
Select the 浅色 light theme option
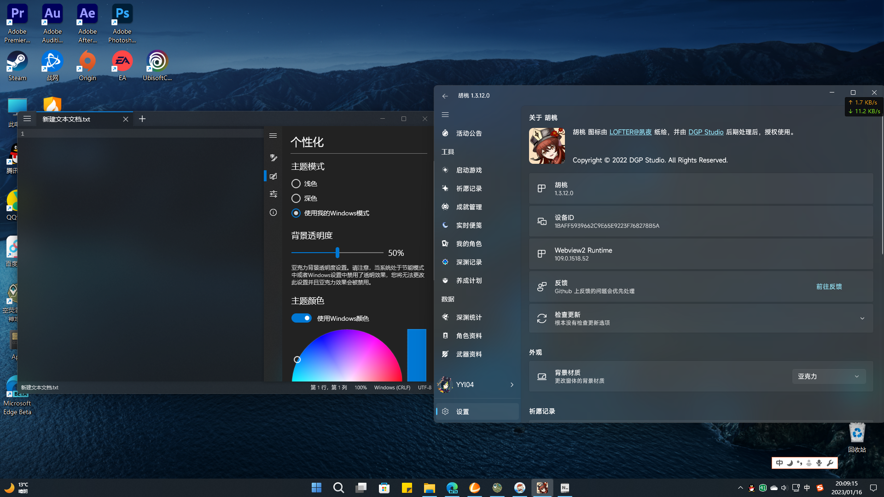tap(296, 183)
